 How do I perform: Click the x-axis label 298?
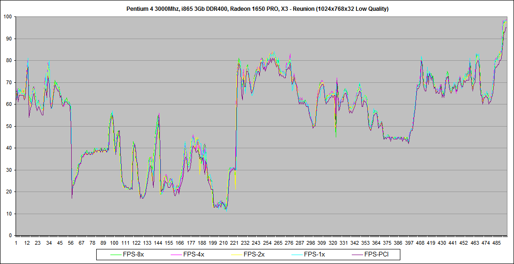[311, 243]
